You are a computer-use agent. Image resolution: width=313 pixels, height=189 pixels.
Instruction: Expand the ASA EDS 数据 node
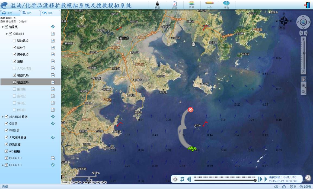point(3,117)
